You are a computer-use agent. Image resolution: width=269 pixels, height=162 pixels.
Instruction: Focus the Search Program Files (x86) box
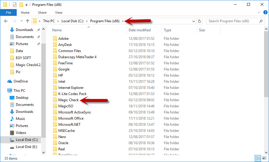click(235, 21)
